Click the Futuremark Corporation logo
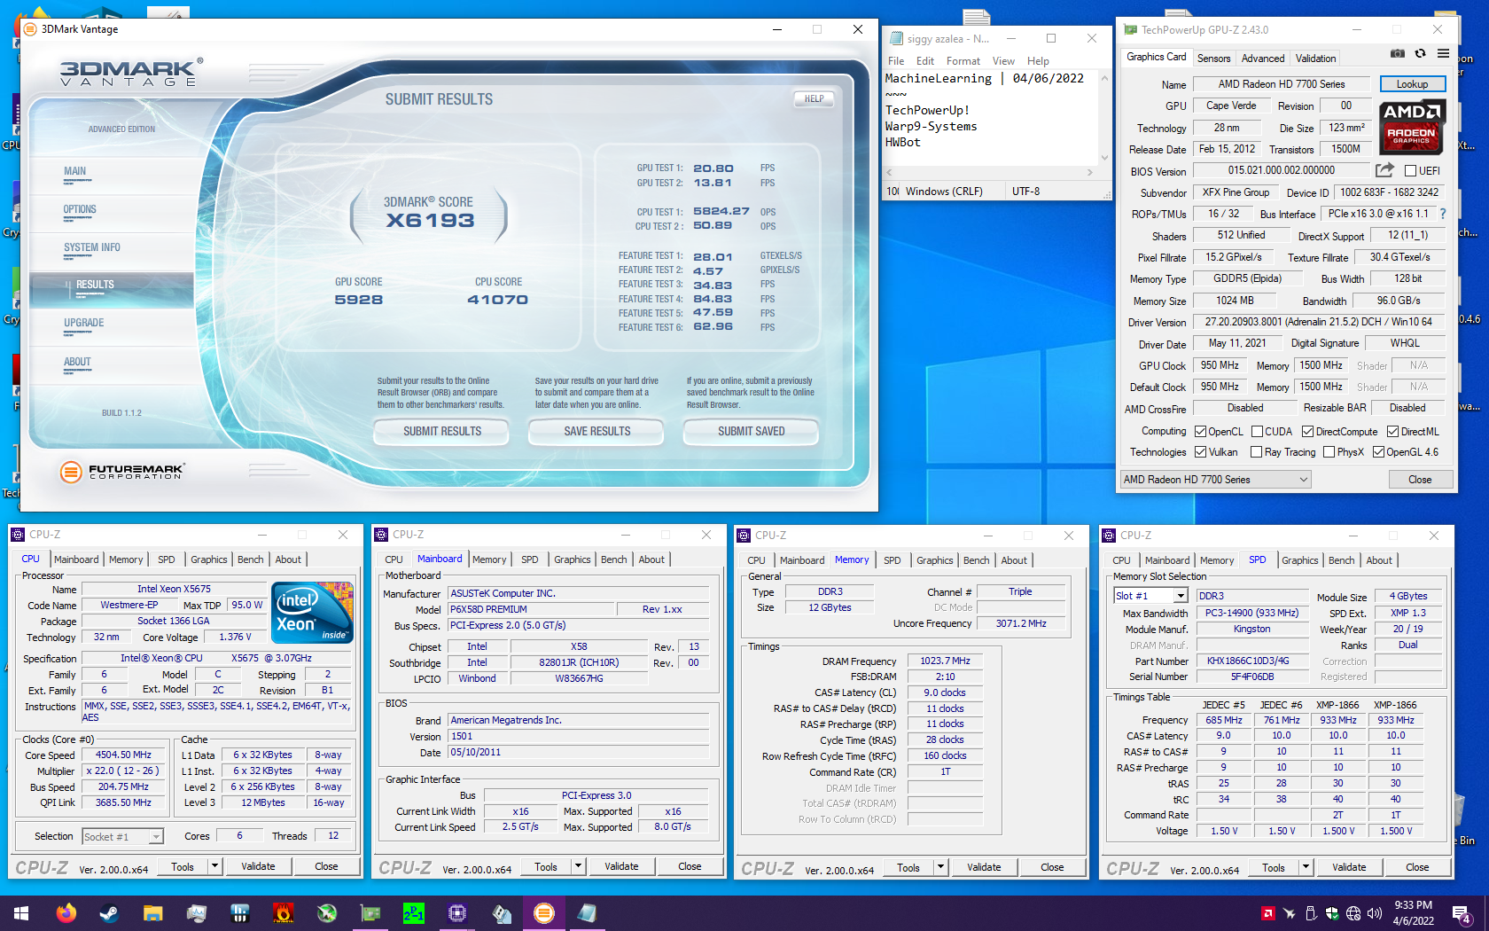Image resolution: width=1489 pixels, height=931 pixels. 122,472
